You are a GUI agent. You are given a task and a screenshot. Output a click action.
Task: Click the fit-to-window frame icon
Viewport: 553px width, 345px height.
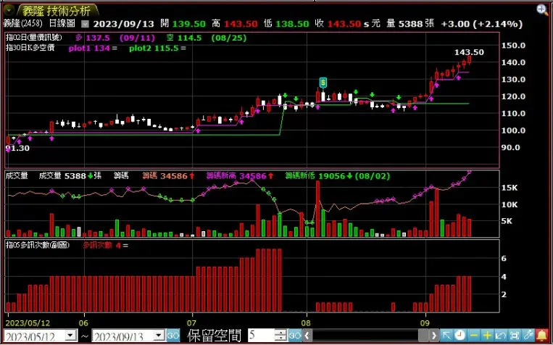coord(515,335)
